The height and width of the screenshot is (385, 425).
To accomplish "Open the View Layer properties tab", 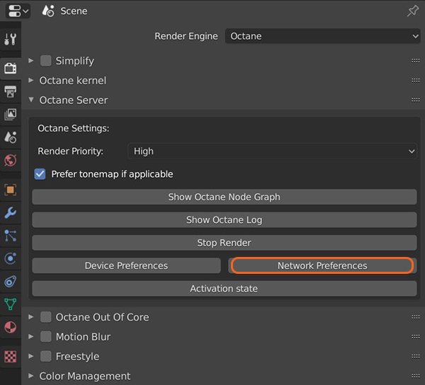I will tap(11, 114).
